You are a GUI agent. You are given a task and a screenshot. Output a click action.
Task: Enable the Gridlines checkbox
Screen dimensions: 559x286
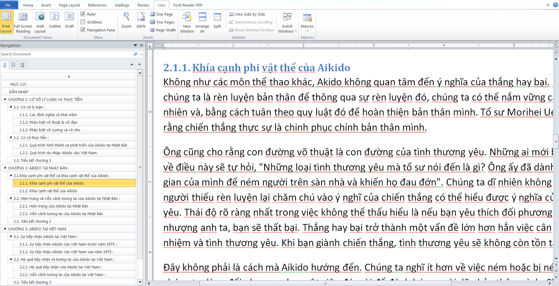point(83,22)
